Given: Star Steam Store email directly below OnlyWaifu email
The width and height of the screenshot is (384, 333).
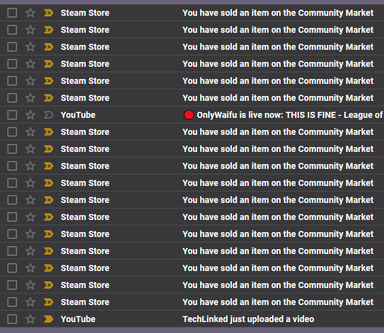Looking at the screenshot, I should 30,132.
